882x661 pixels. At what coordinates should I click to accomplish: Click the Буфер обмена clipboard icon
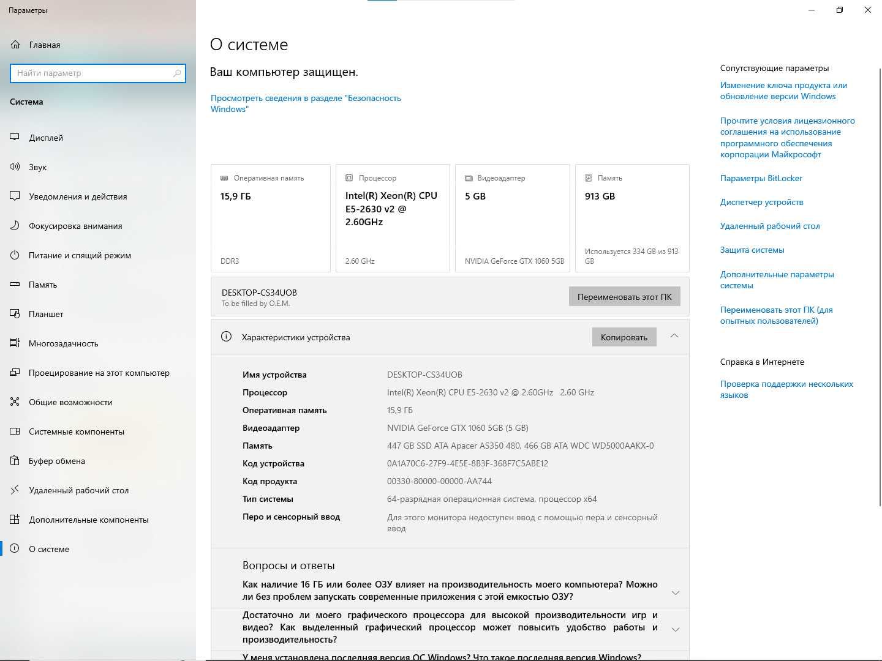coord(15,461)
